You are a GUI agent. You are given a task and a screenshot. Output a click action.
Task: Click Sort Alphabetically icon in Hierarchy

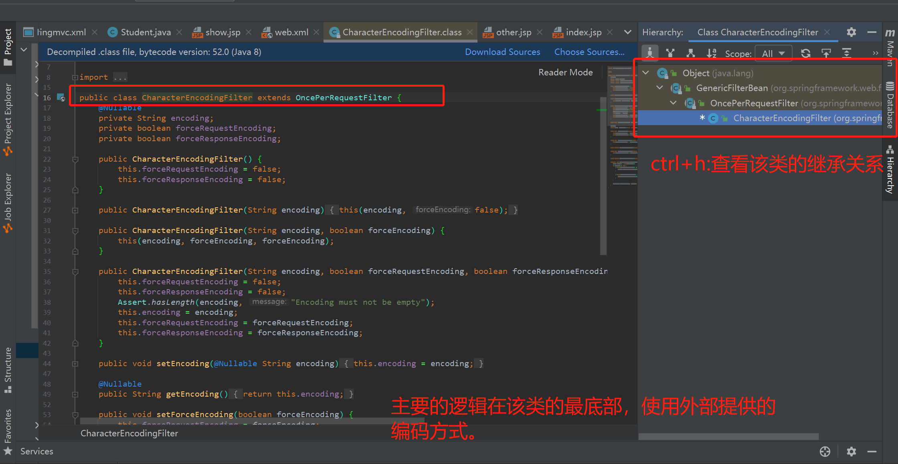[x=711, y=53]
